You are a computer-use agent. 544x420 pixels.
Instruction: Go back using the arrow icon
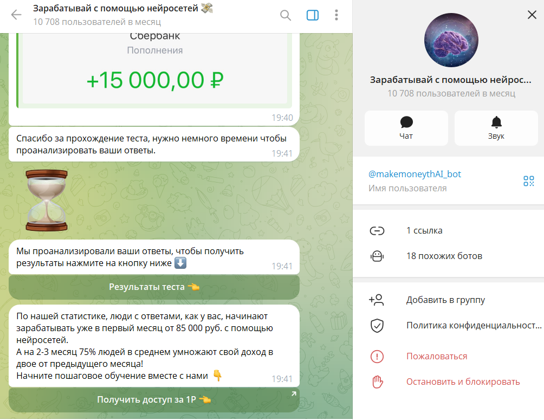pos(16,15)
